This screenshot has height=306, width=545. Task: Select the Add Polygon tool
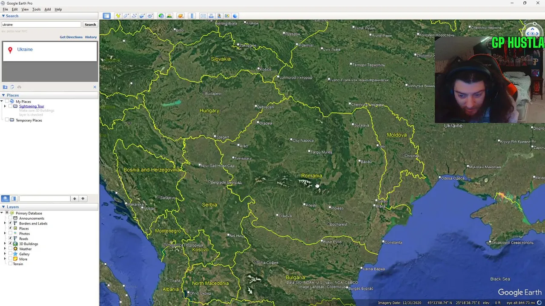point(126,16)
